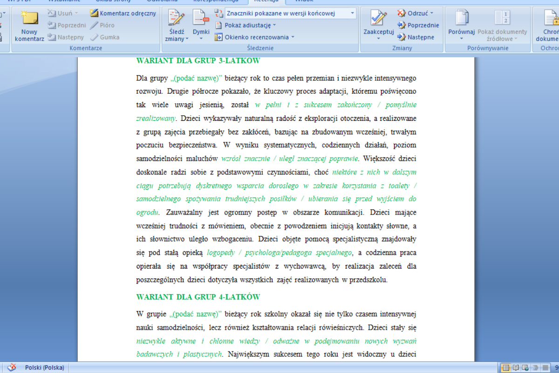This screenshot has height=373, width=559.
Task: Click the heading WARIANT DLA GRUP 4-LATKÓW
Action: pyautogui.click(x=198, y=297)
